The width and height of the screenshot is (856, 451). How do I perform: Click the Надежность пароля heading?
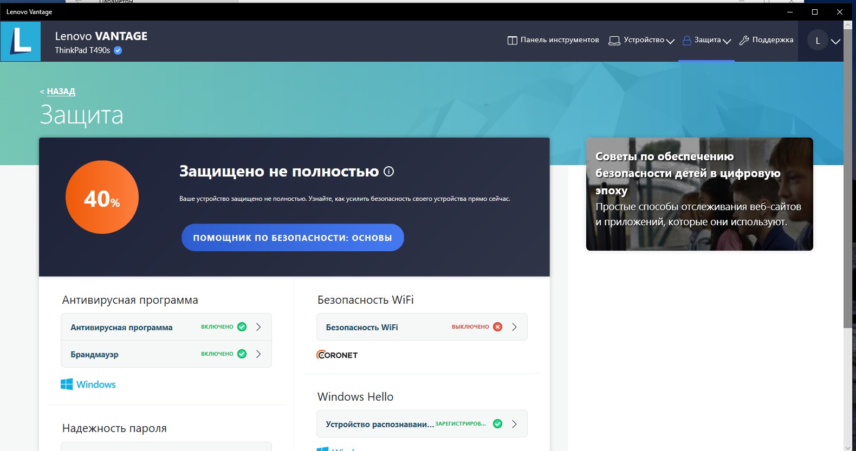[114, 428]
